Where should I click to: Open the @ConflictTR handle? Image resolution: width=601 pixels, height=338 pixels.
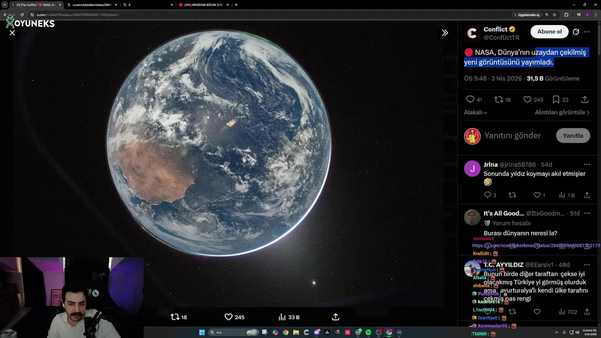[501, 38]
